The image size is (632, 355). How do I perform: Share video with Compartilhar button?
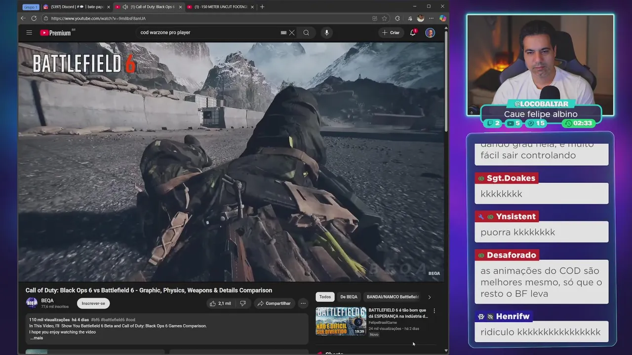[274, 303]
